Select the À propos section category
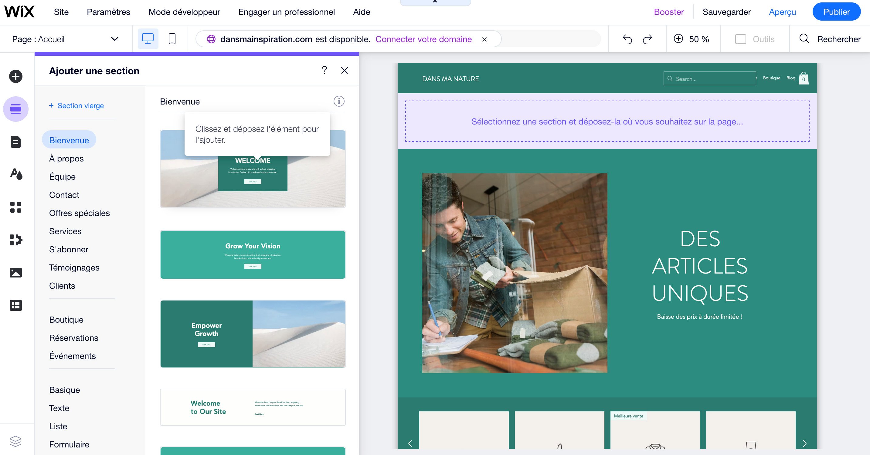Screen dimensions: 870x455 [66, 158]
